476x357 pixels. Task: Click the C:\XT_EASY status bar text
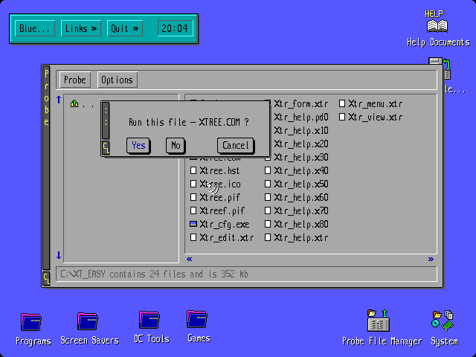click(x=154, y=274)
